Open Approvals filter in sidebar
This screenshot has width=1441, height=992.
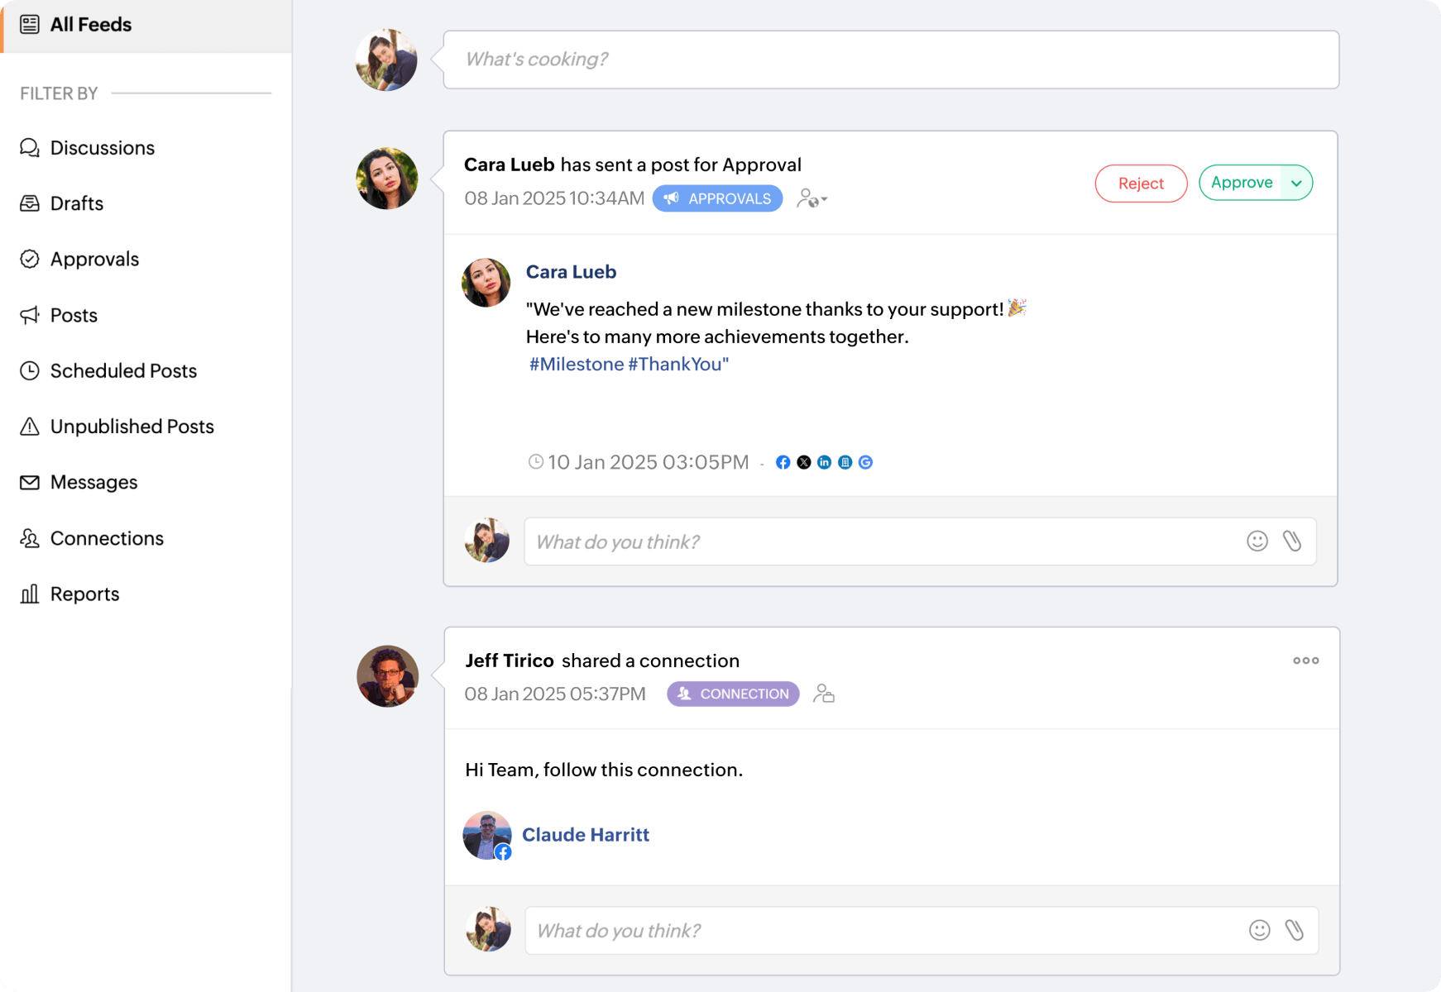pos(94,260)
